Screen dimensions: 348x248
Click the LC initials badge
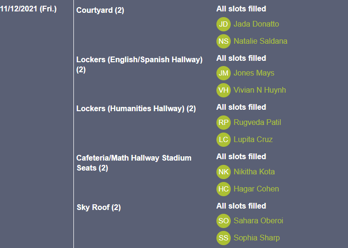tap(224, 140)
